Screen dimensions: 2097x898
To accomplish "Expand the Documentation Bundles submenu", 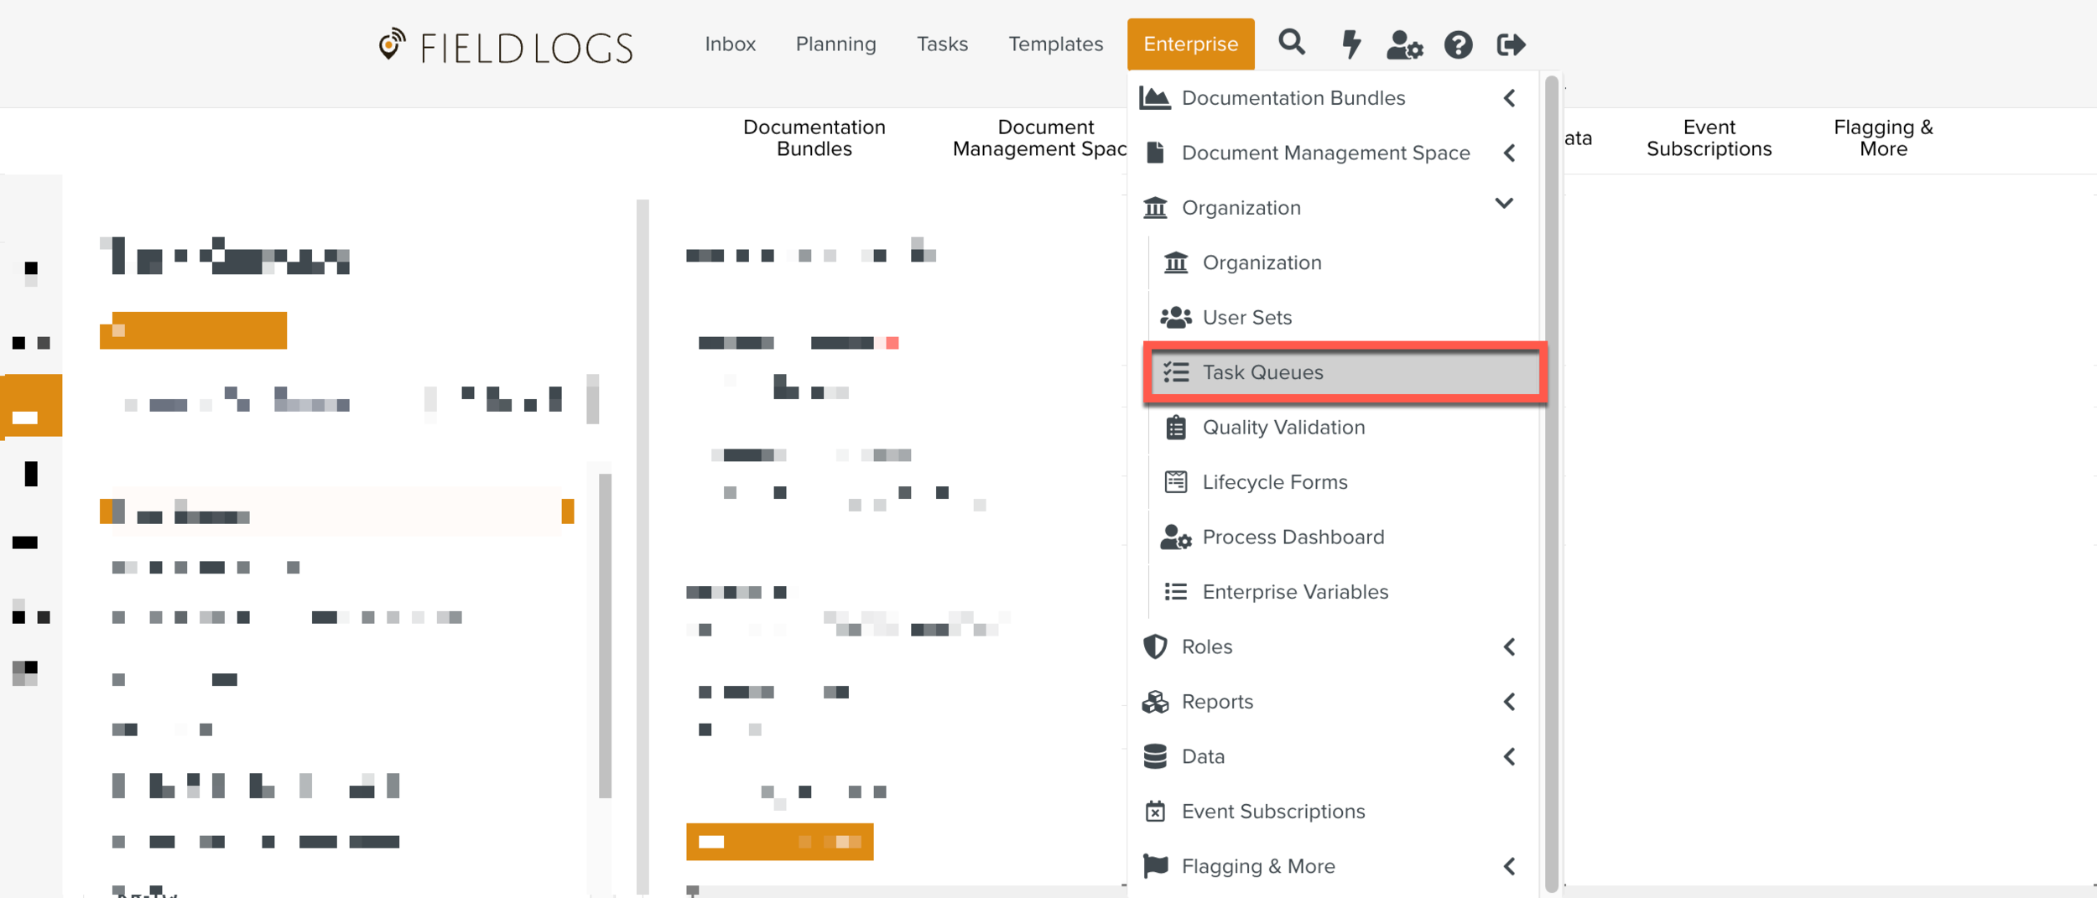I will coord(1509,98).
